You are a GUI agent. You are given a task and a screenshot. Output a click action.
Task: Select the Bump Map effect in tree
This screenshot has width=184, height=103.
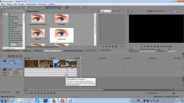[14, 17]
